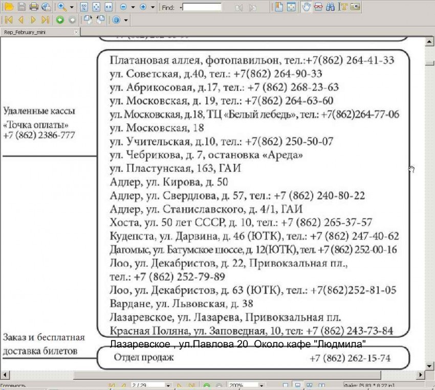Click the green Back navigation arrow

[60, 20]
